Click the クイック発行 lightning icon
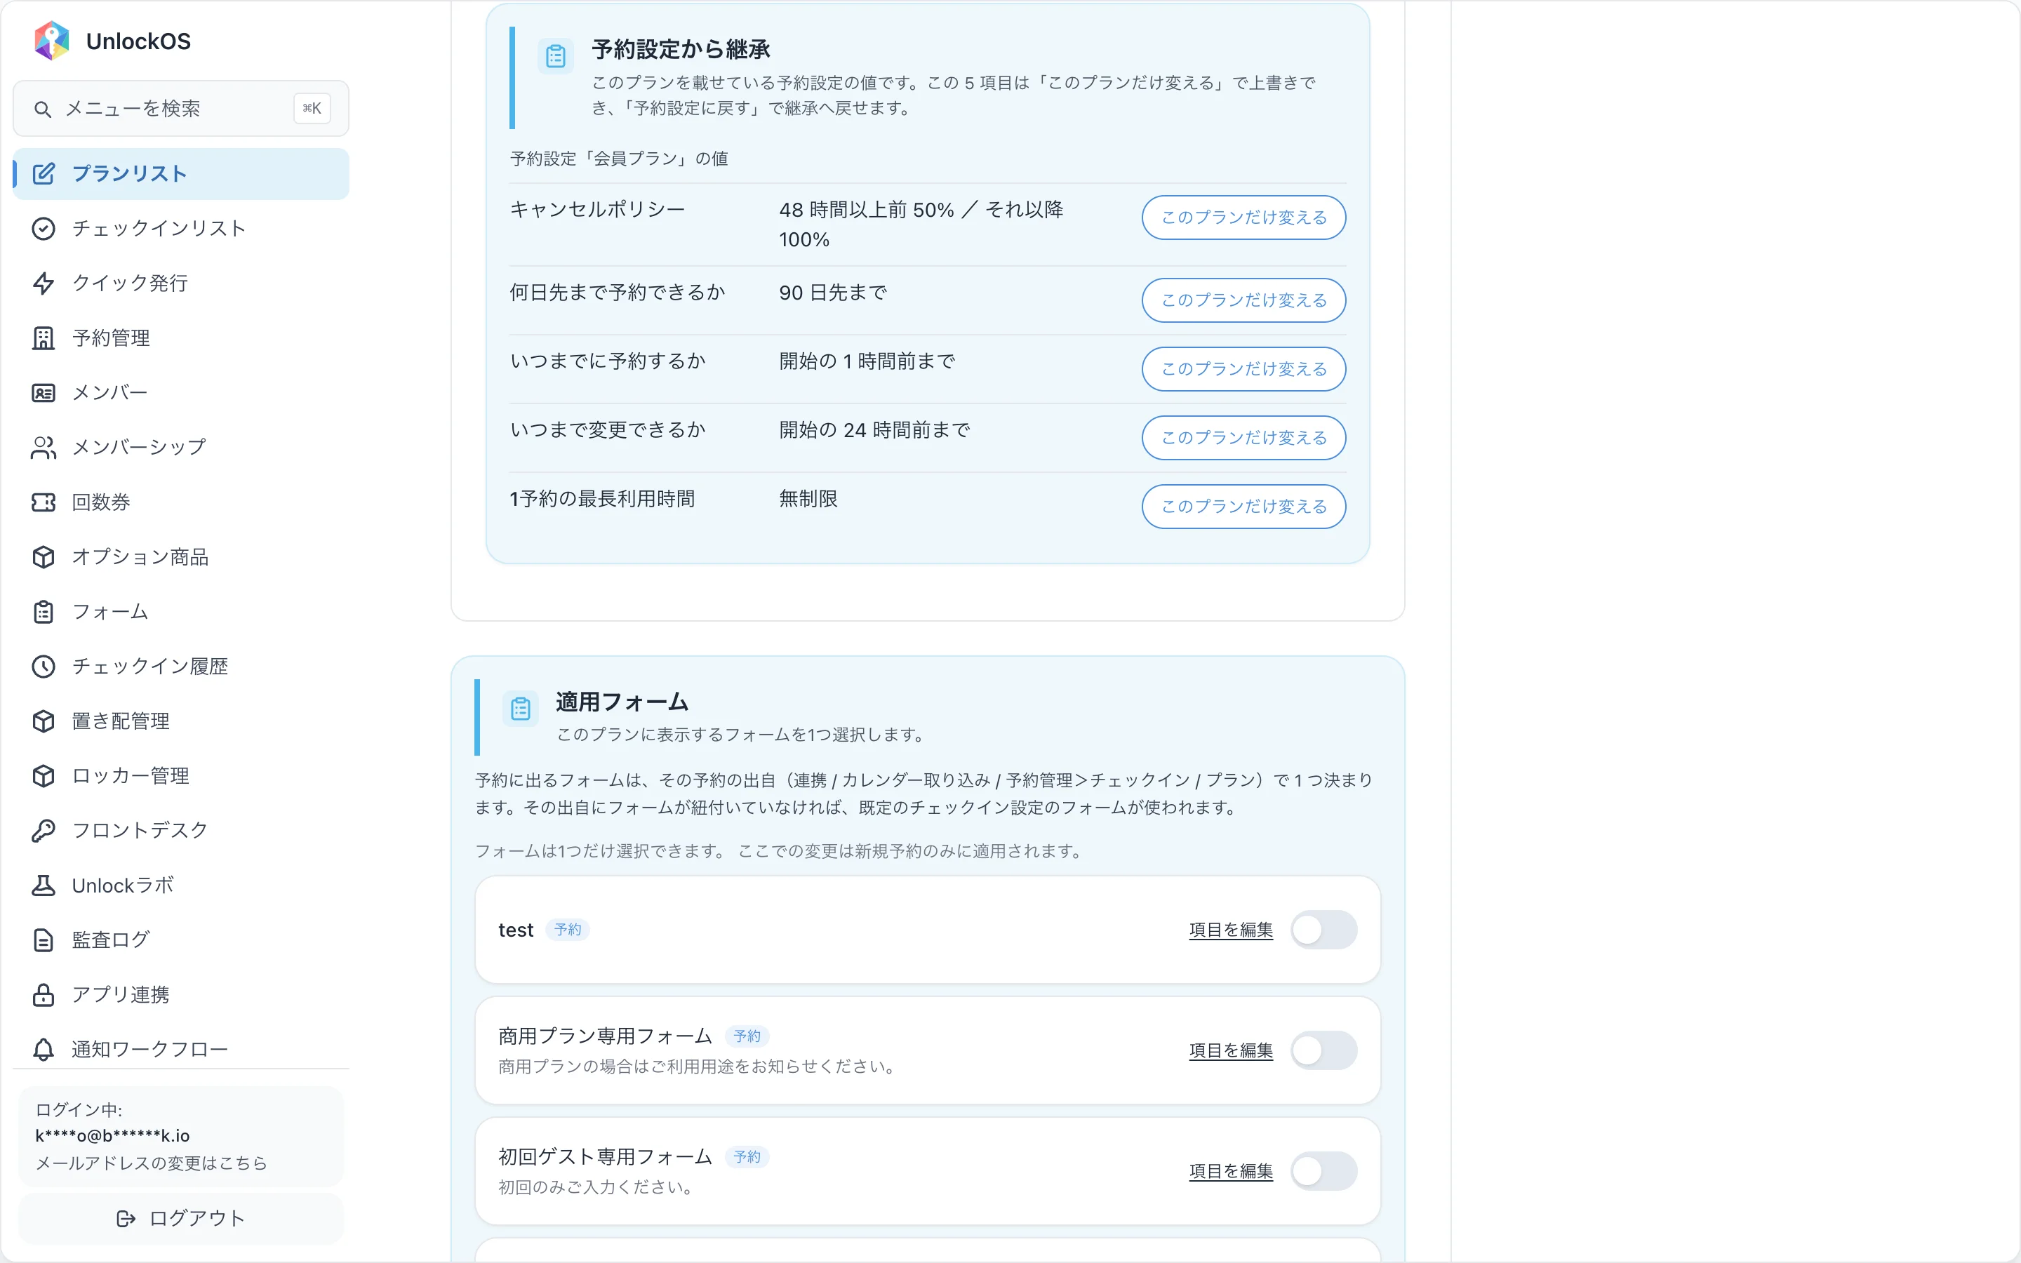This screenshot has width=2021, height=1263. click(44, 283)
